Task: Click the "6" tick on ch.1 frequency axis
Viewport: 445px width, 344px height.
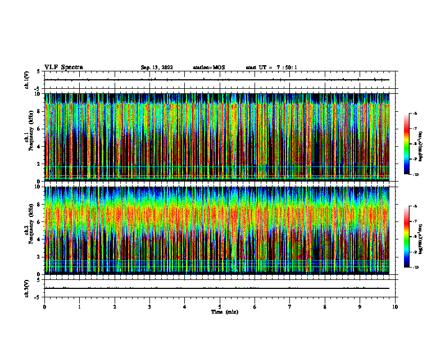Action: tap(40, 129)
